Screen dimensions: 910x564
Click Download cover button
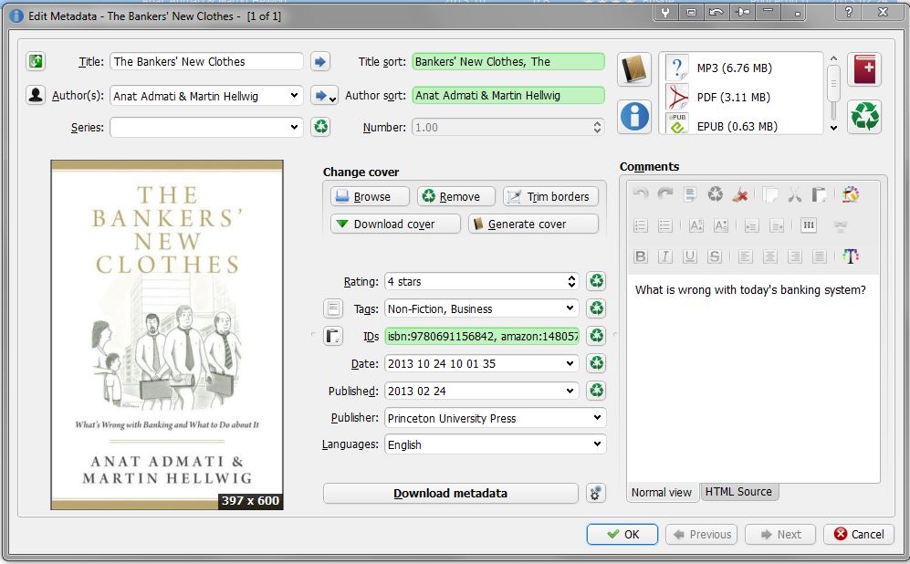click(395, 224)
